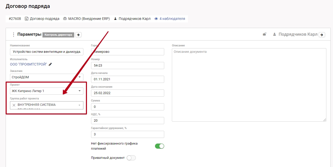The height and width of the screenshot is (167, 333).
Task: Click the briefcase icon near MACRO
Action: [65, 19]
